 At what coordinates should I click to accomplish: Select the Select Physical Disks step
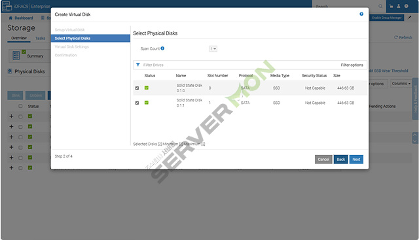(90, 38)
